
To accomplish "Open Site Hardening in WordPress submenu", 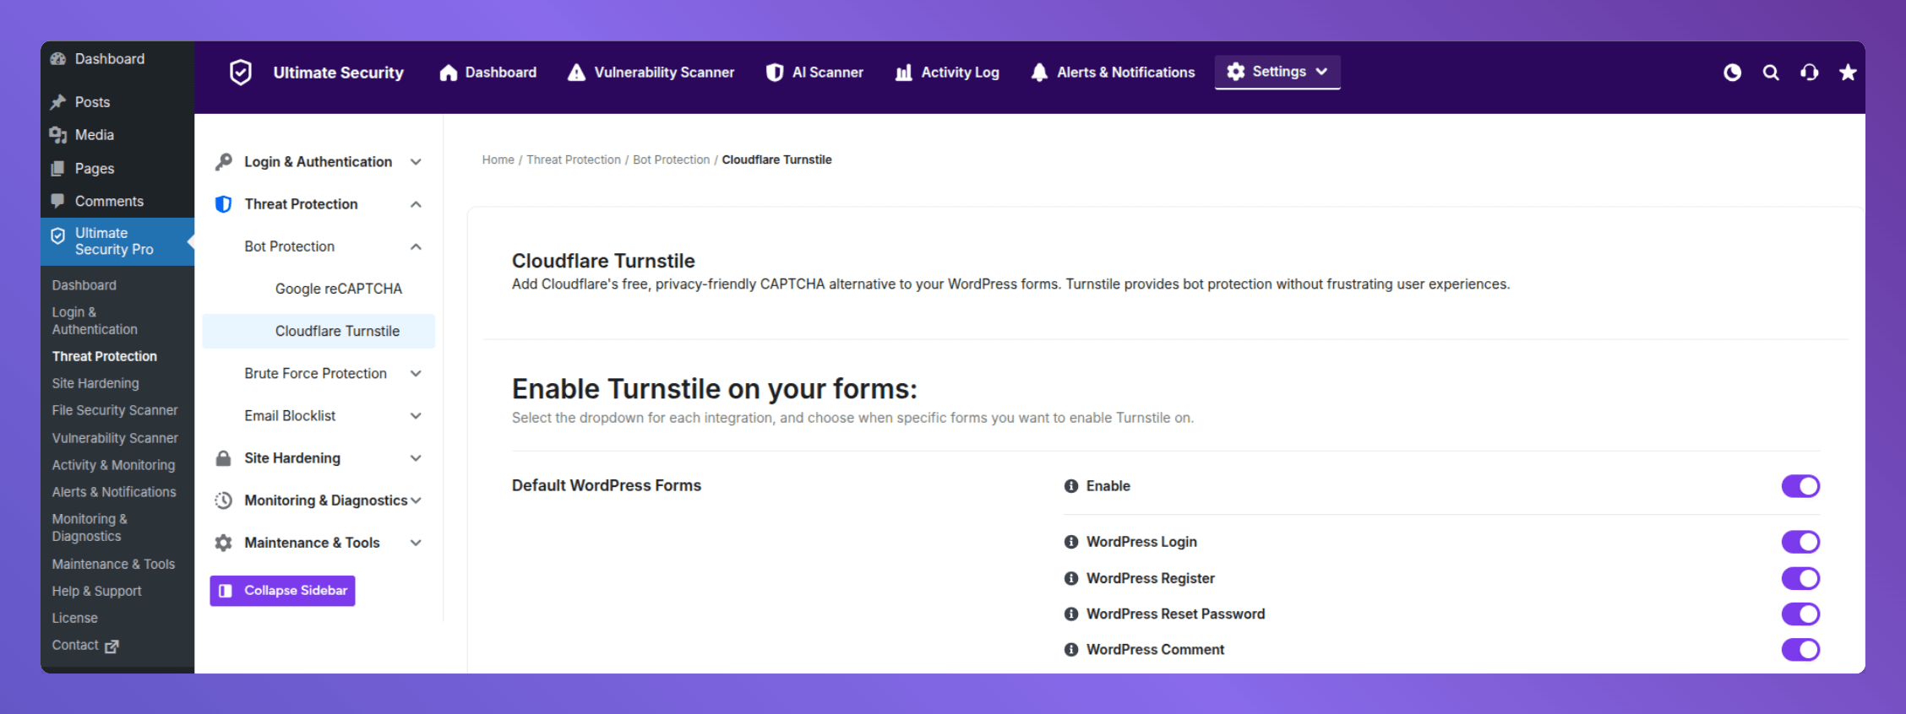I will point(95,383).
